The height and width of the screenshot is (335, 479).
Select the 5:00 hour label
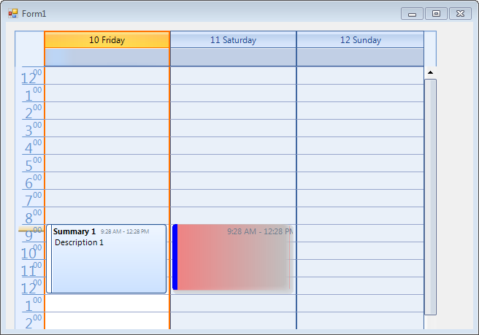[x=33, y=163]
